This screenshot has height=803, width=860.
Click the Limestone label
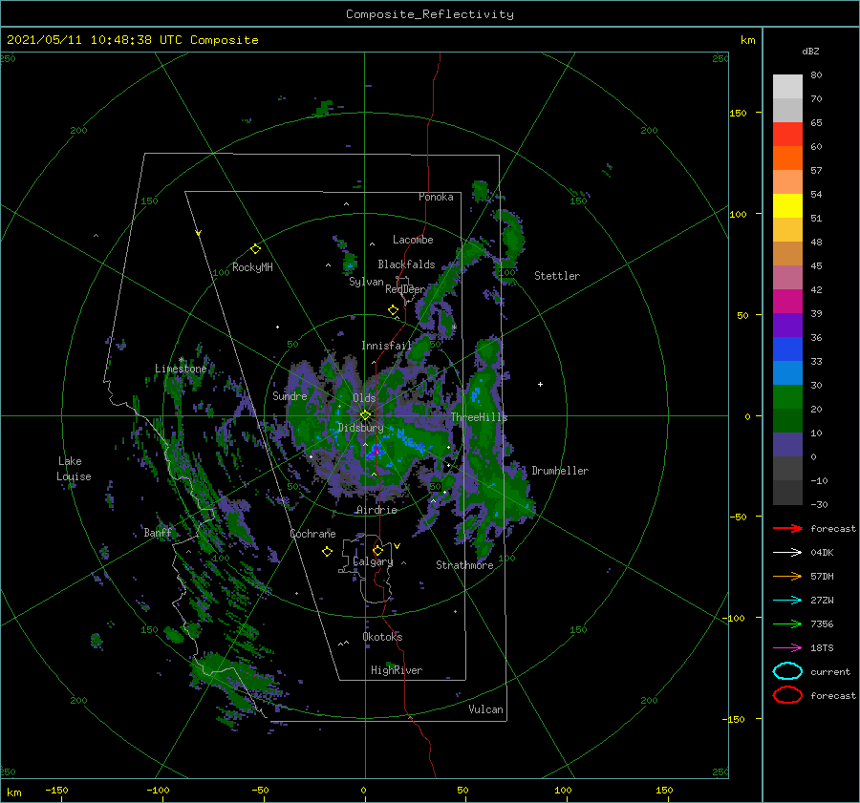pyautogui.click(x=181, y=369)
